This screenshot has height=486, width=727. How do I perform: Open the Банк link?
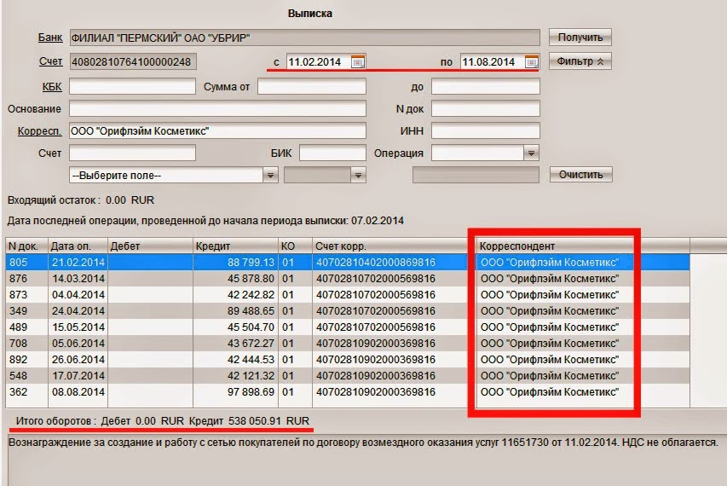click(50, 38)
